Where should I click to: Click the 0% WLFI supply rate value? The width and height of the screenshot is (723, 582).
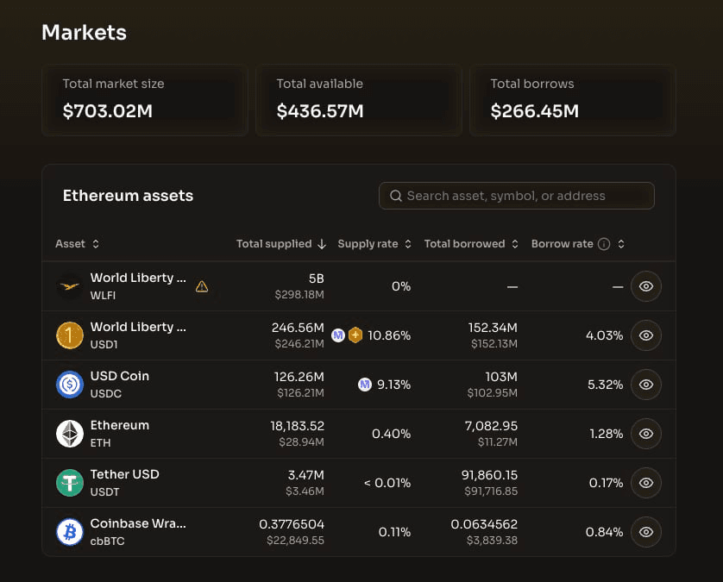[x=400, y=286]
